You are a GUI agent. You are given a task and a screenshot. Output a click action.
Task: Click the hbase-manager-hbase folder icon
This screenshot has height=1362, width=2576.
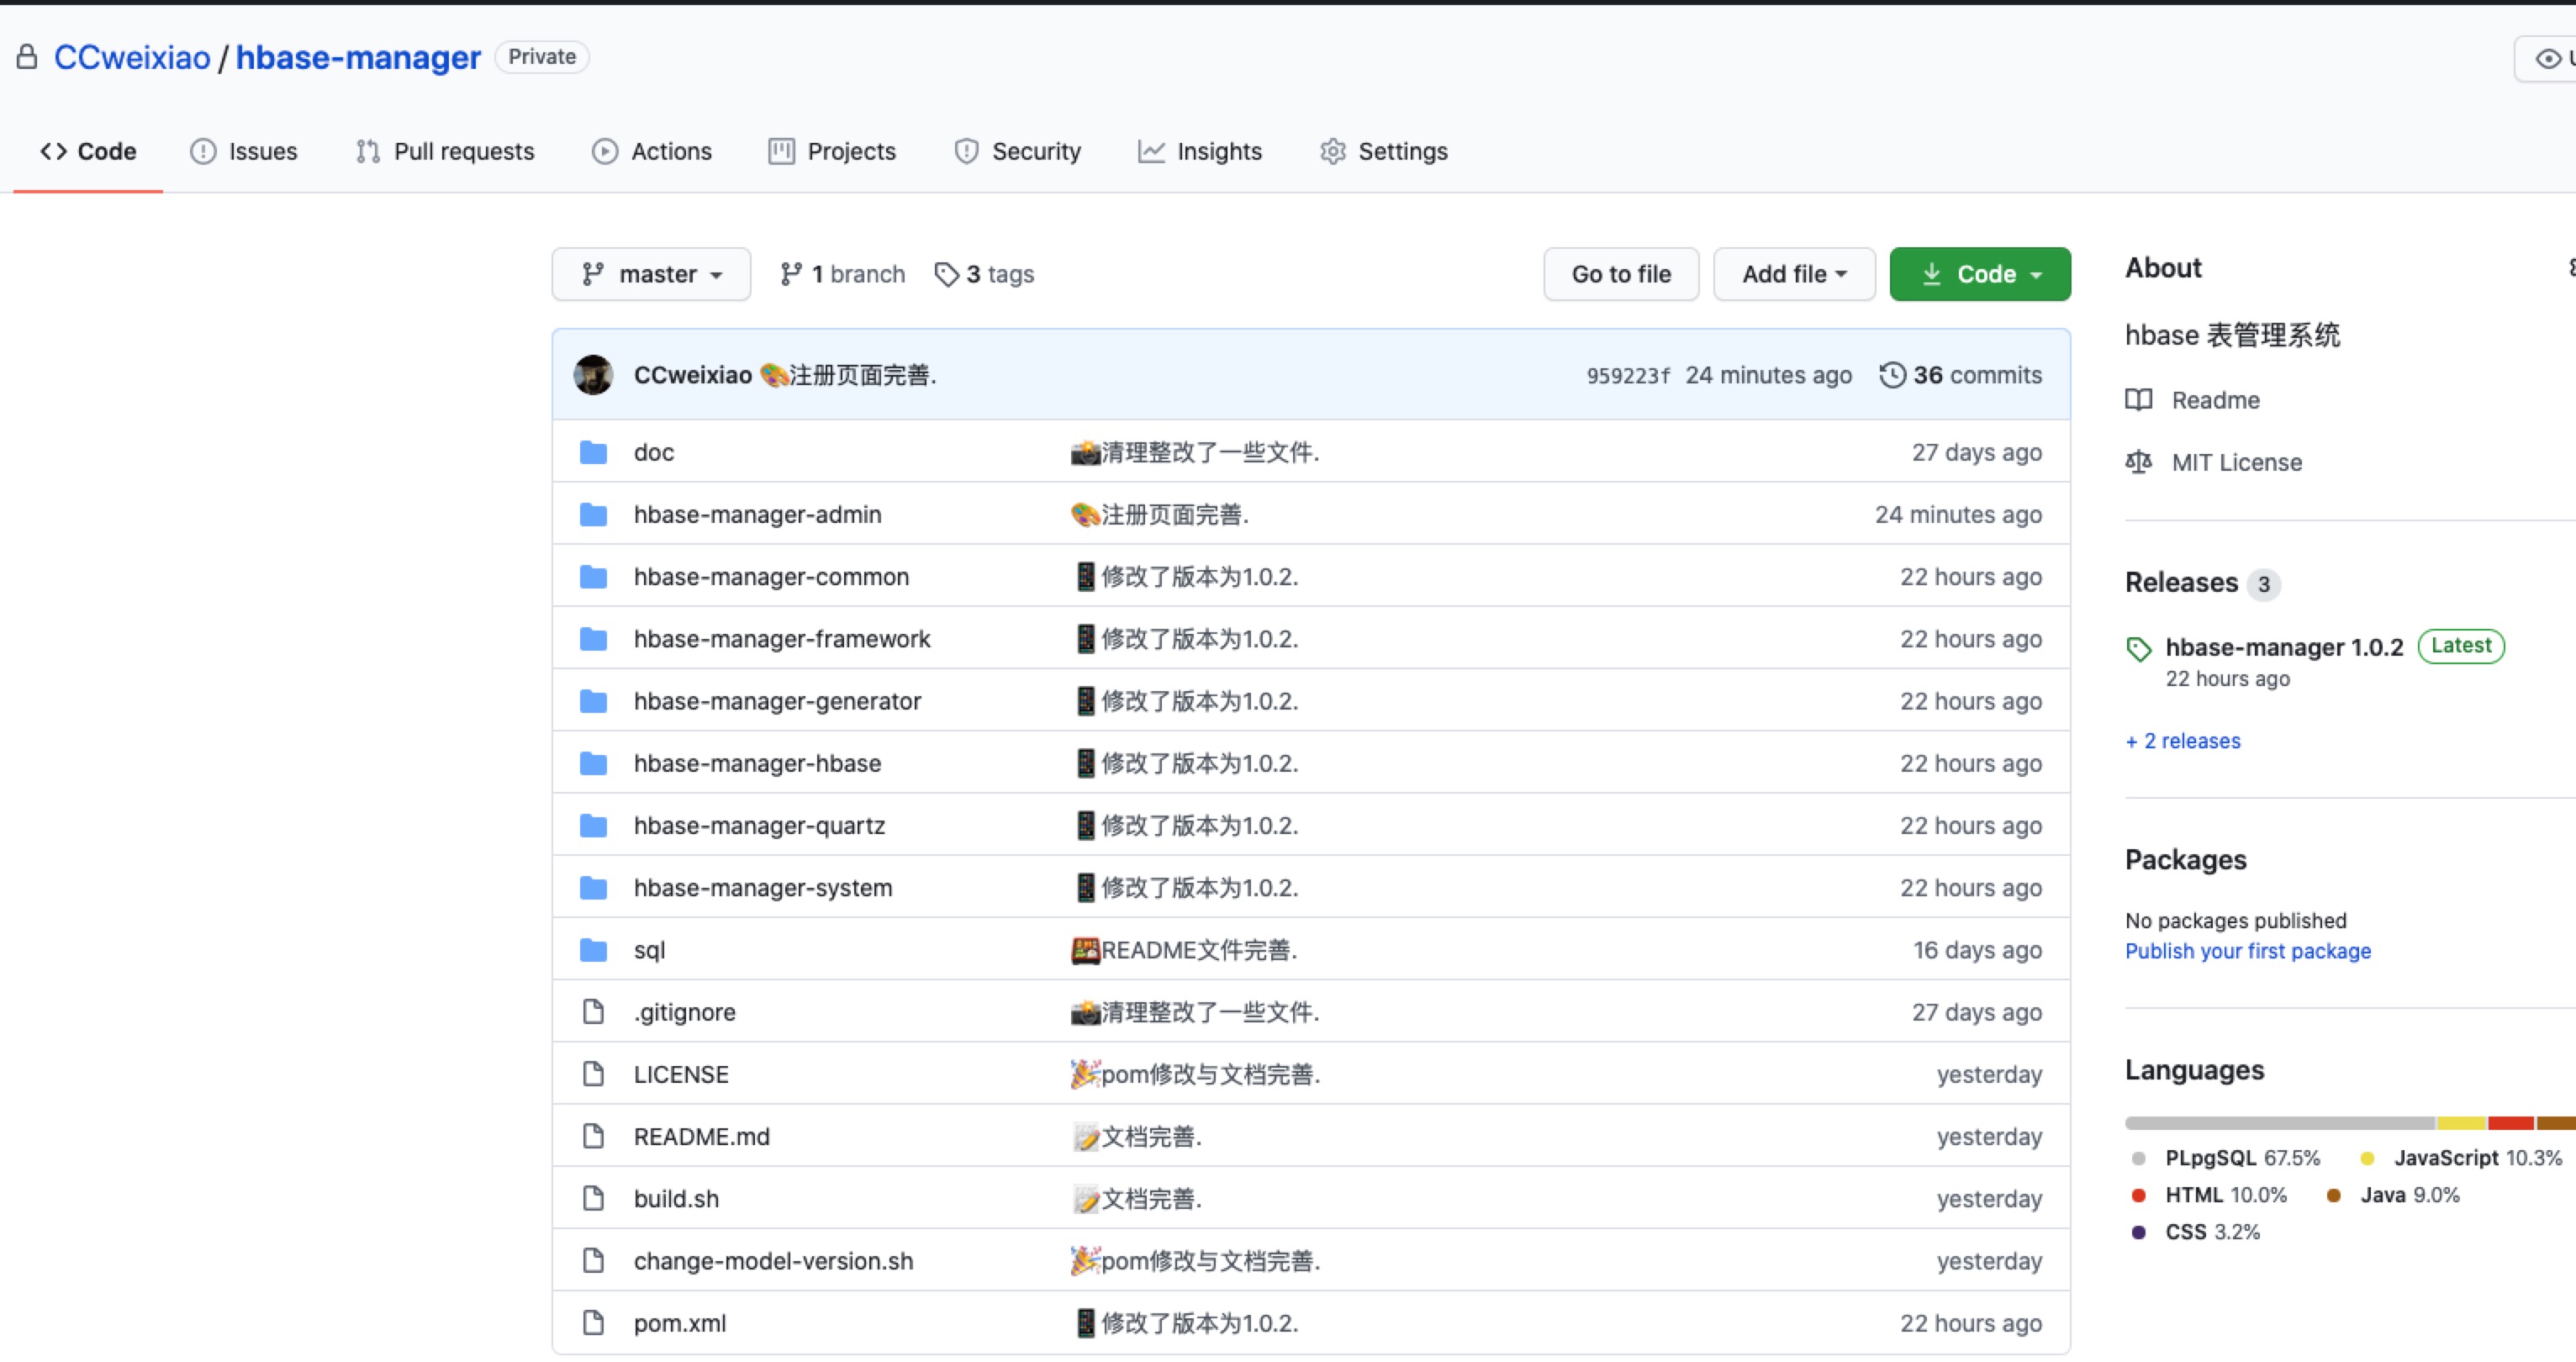(x=593, y=763)
